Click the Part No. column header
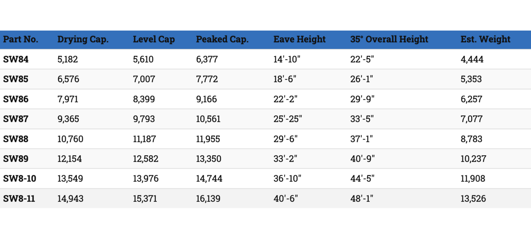Viewport: 531px width, 249px height. coord(21,39)
